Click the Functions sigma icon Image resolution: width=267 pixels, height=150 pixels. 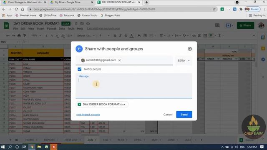coord(219,36)
